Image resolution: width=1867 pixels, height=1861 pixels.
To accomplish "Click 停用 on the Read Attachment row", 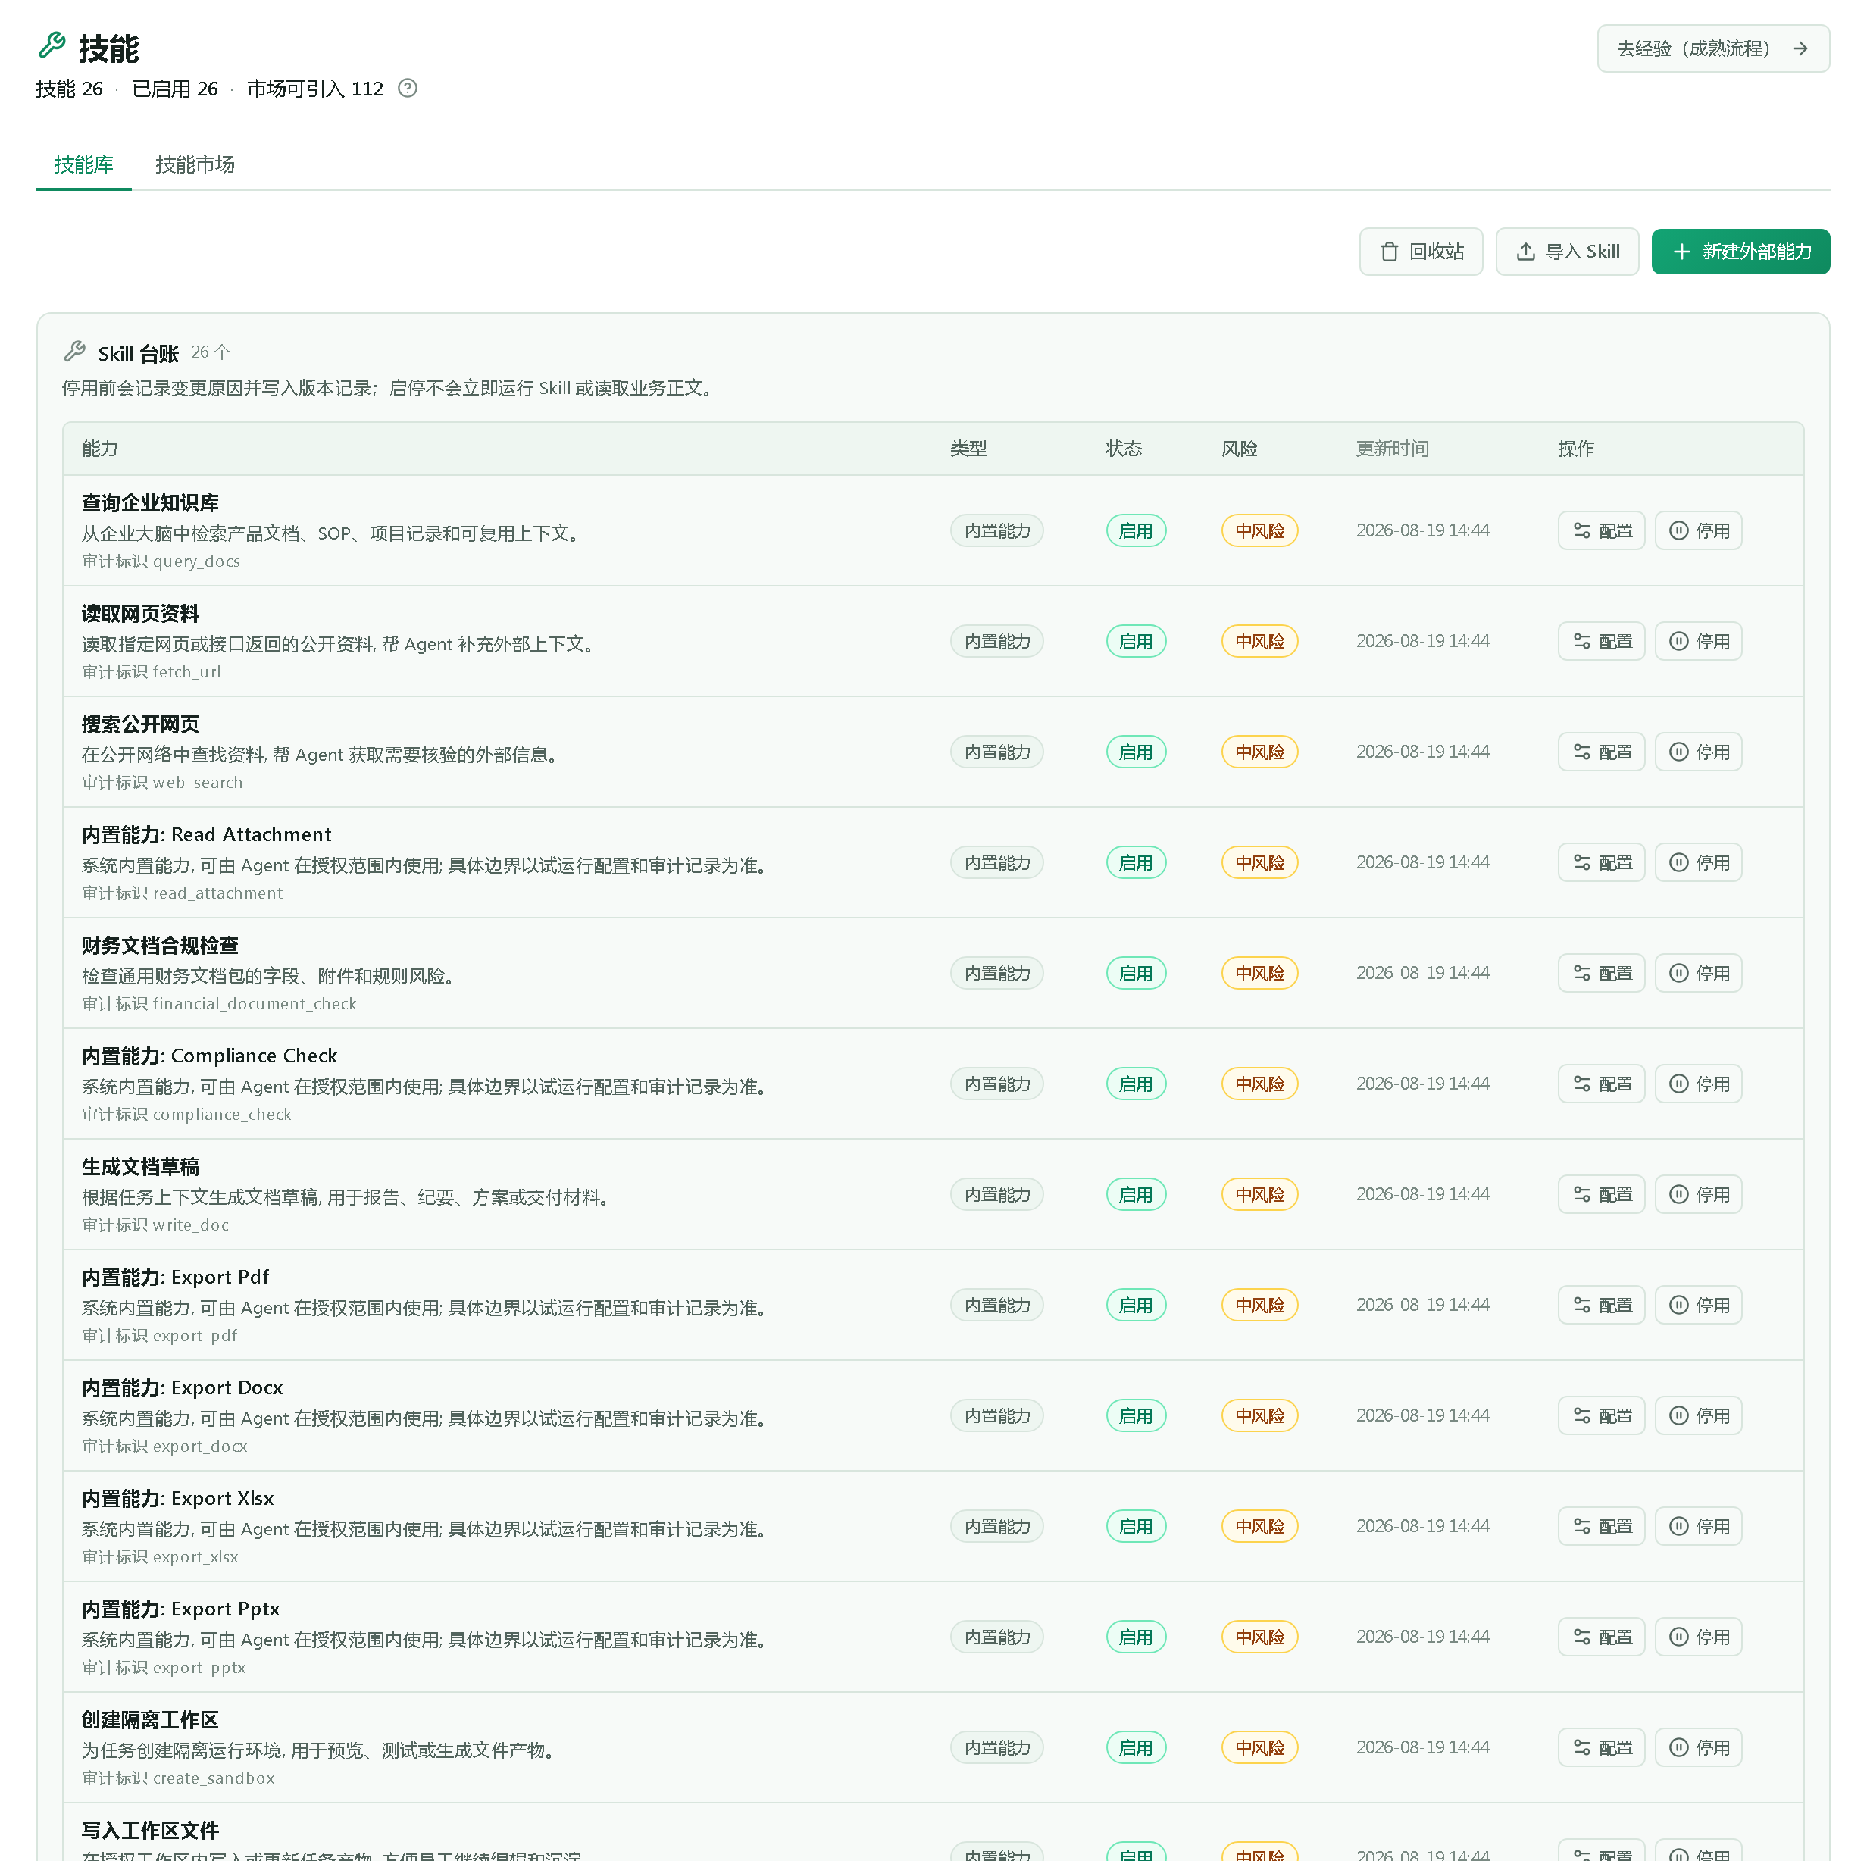I will pos(1698,863).
